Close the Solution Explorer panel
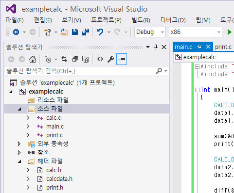Viewport: 234px width, 193px height. [164, 47]
